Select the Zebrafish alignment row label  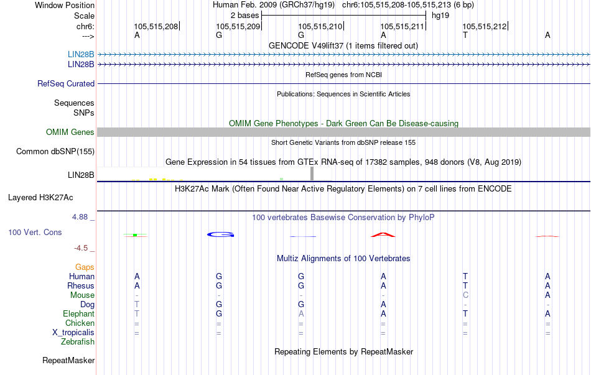pos(78,342)
